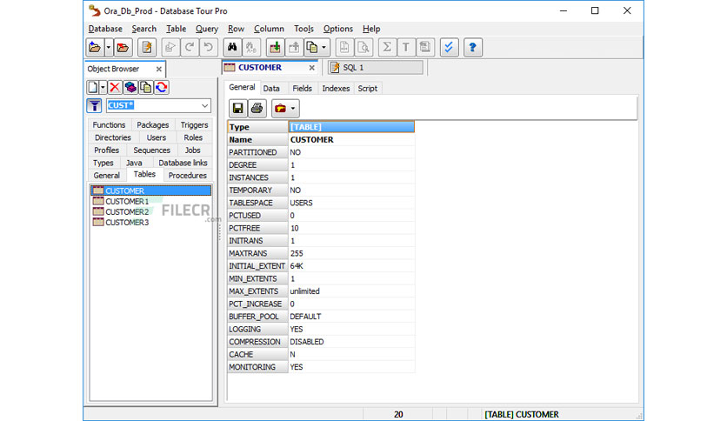The image size is (727, 421).
Task: Open the Help menu
Action: click(371, 29)
